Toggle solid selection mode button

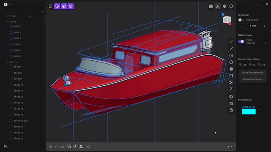(x=71, y=6)
